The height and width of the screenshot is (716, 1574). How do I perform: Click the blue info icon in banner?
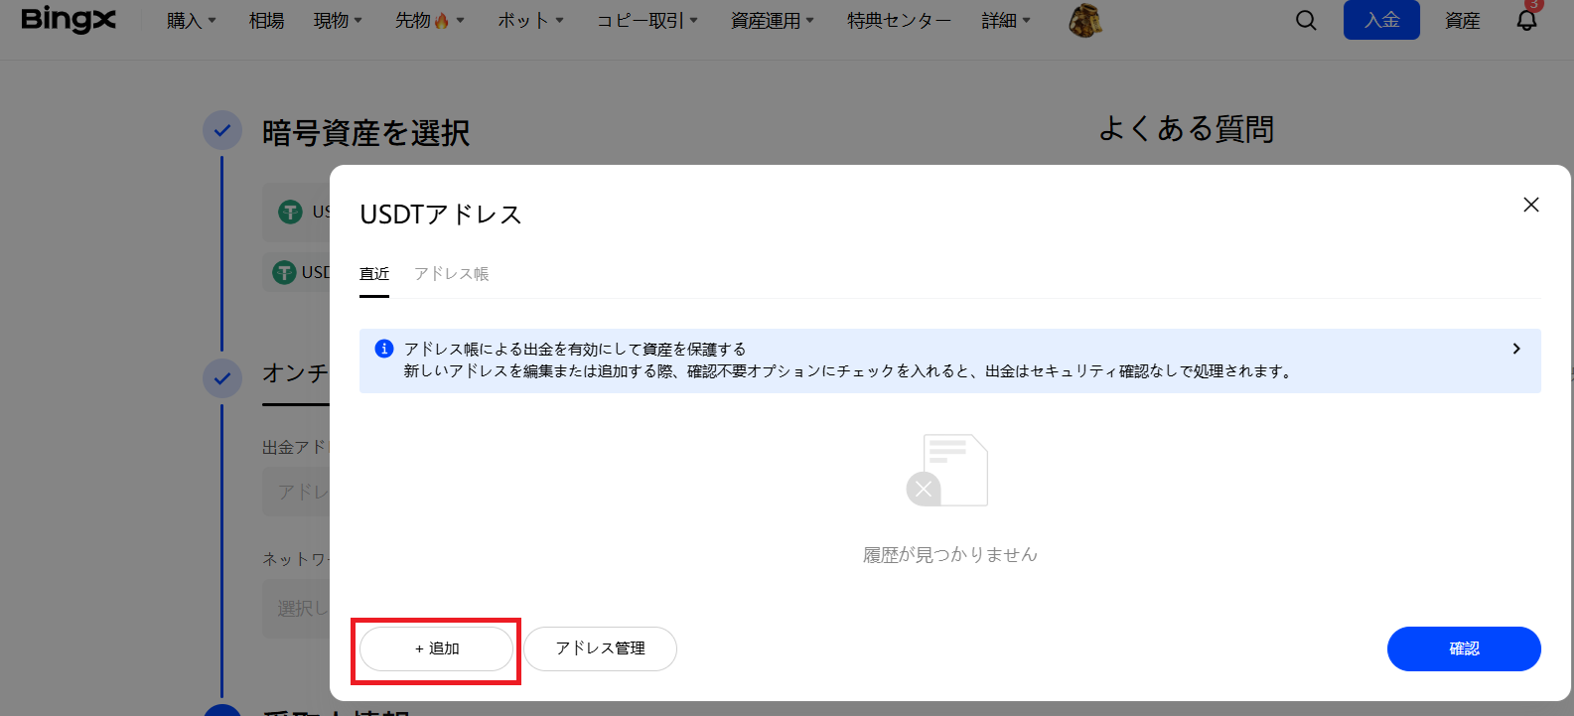pyautogui.click(x=383, y=349)
